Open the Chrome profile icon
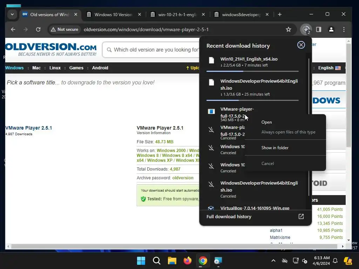359x269 pixels. click(x=331, y=29)
